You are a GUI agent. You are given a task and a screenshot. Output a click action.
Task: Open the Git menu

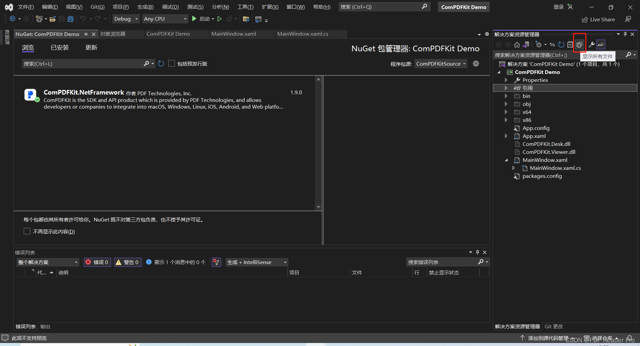click(97, 7)
